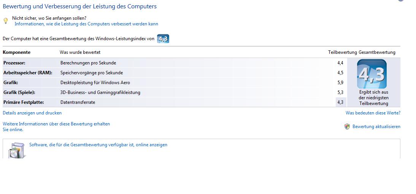Screen dimensions: 416x194
Task: Click Berechnungen pro Sekunde description
Action: pyautogui.click(x=88, y=63)
